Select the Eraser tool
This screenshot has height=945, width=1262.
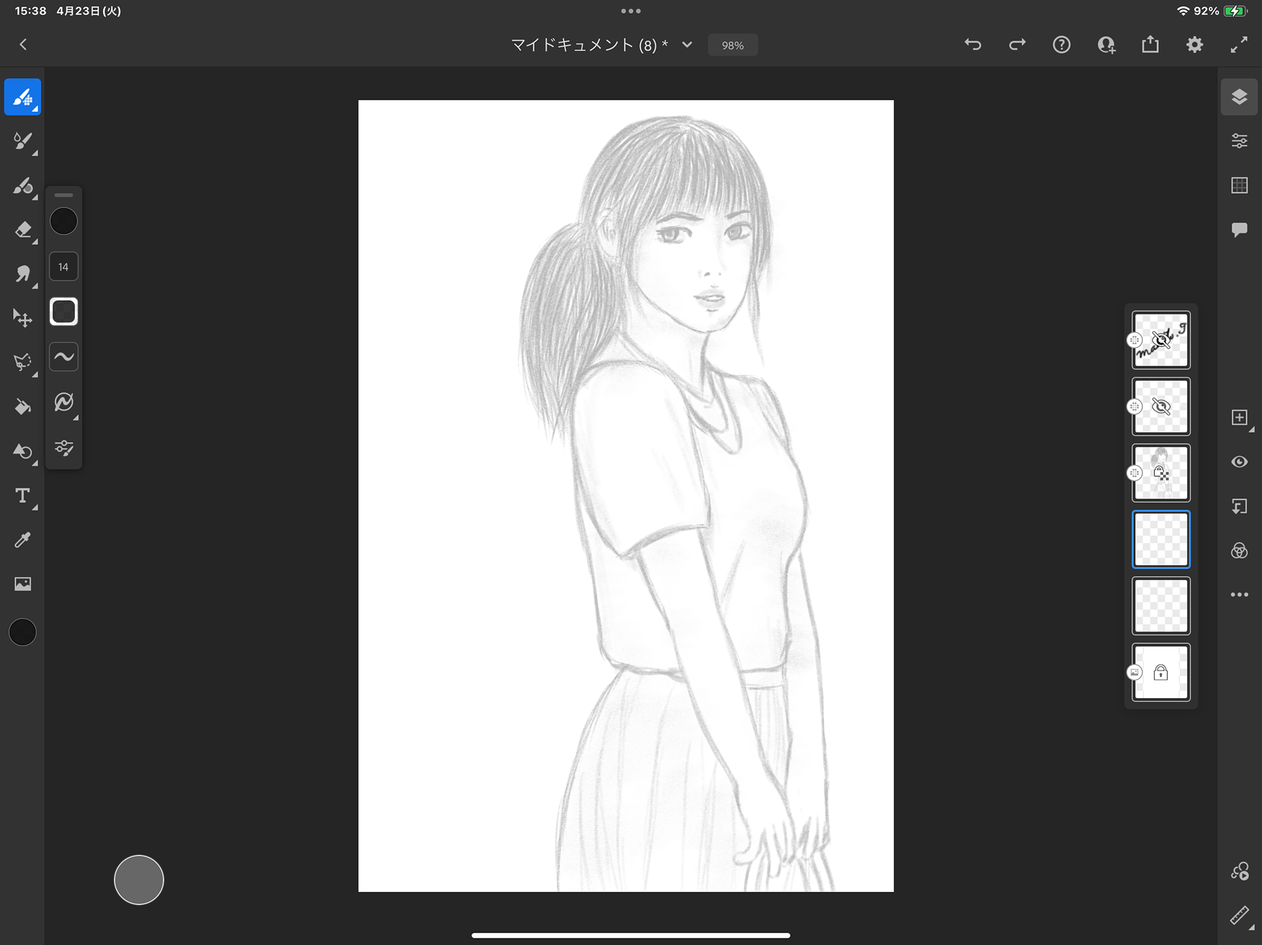[x=23, y=230]
